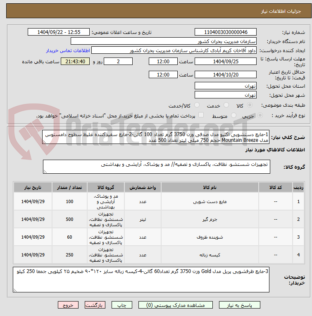Click the واحد شمارش column header
Screen dimensions: 312x316
pos(143,187)
